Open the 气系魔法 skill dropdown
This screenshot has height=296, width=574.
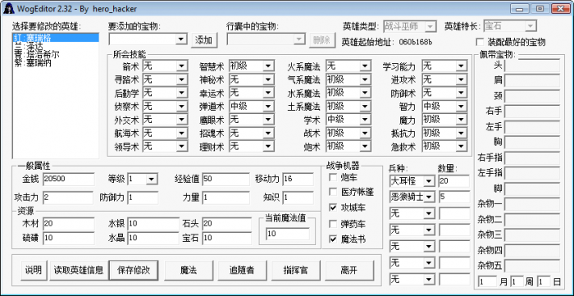(365, 80)
